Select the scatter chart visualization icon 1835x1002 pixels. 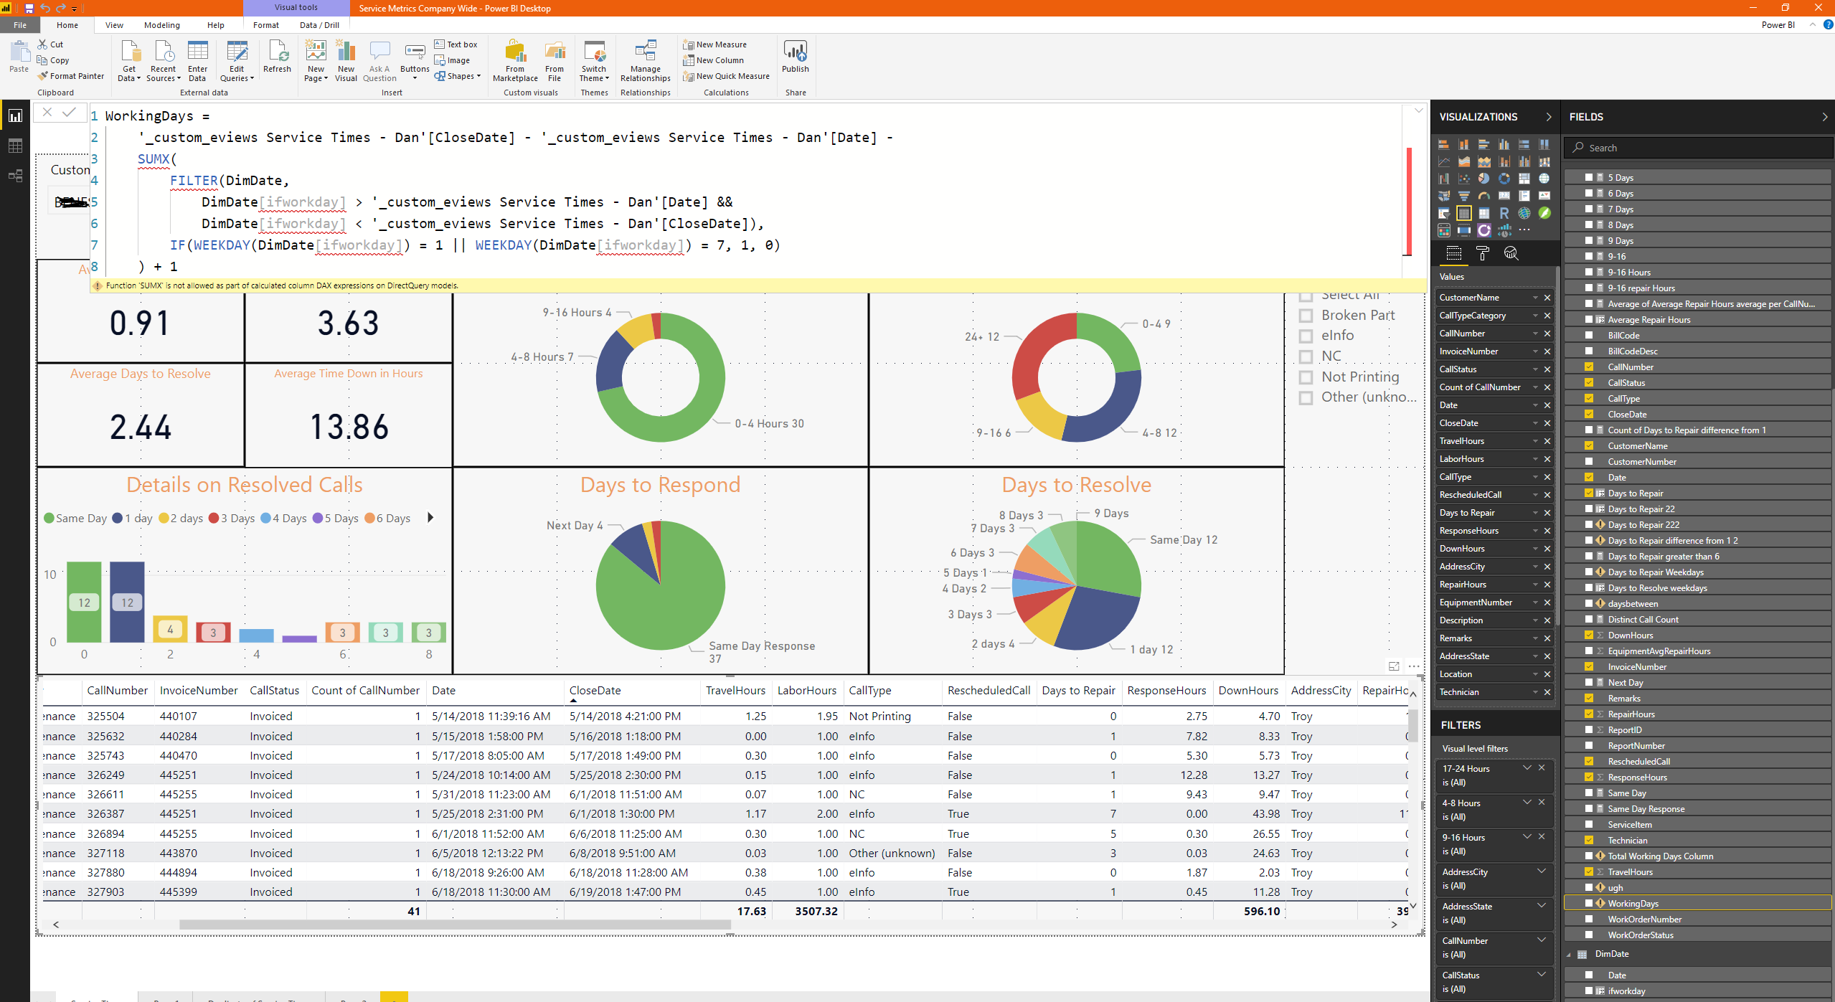click(1464, 179)
